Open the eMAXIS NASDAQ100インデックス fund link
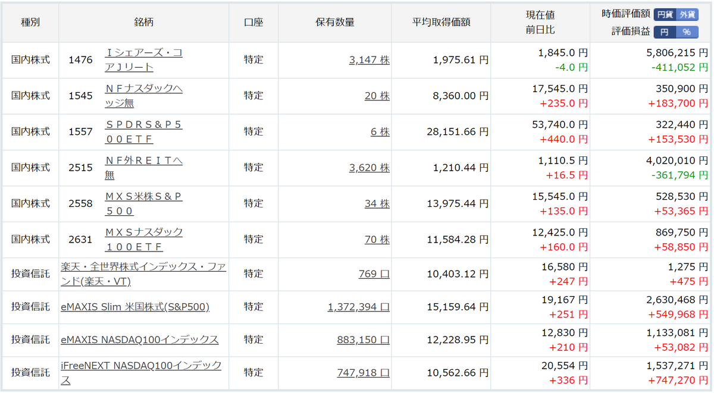714x393 pixels. coord(140,339)
